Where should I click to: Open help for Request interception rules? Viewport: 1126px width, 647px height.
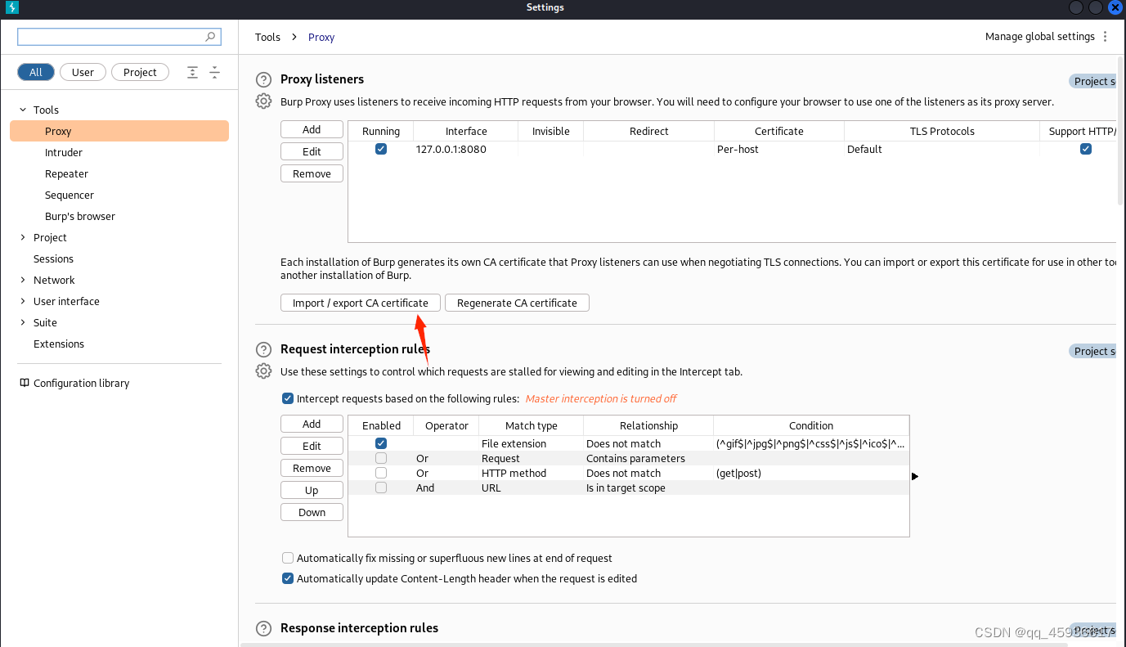pyautogui.click(x=263, y=350)
